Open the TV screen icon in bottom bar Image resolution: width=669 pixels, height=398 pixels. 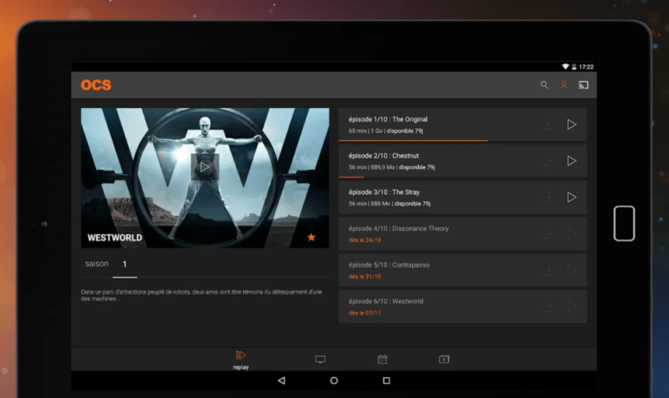pos(320,360)
